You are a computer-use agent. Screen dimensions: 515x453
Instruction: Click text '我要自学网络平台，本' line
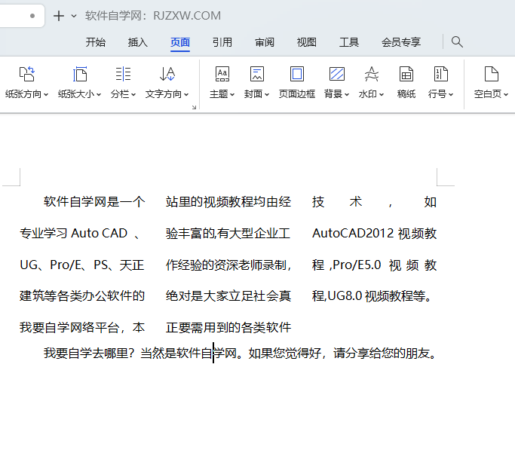81,327
